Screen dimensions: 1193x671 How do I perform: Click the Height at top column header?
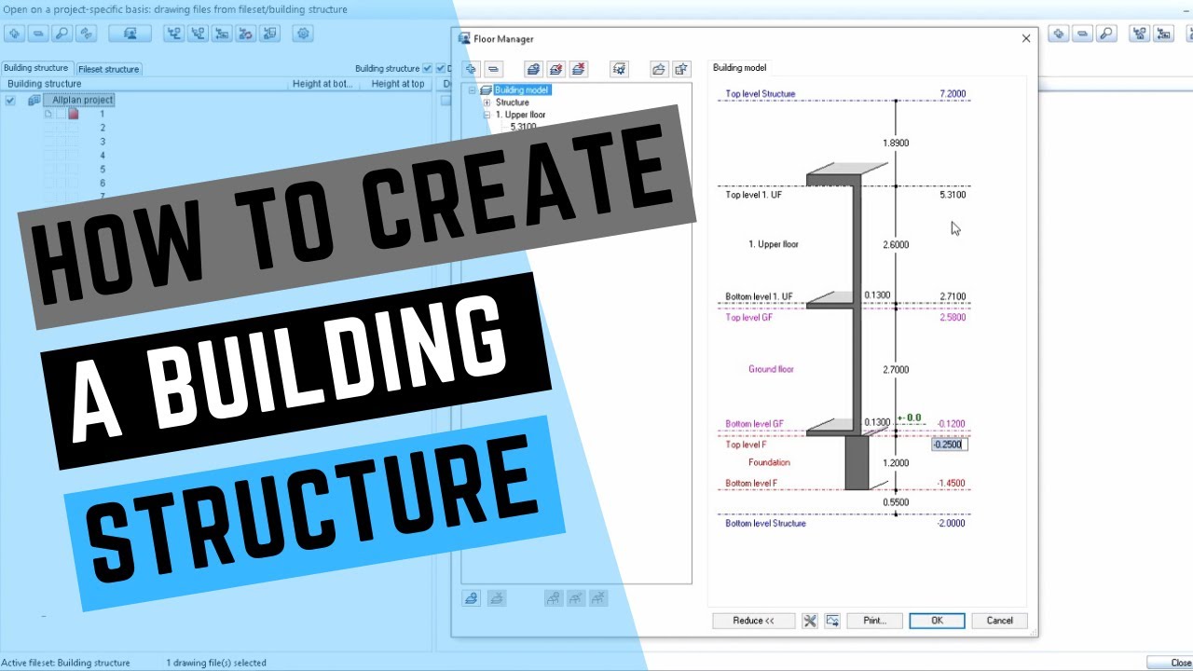398,84
